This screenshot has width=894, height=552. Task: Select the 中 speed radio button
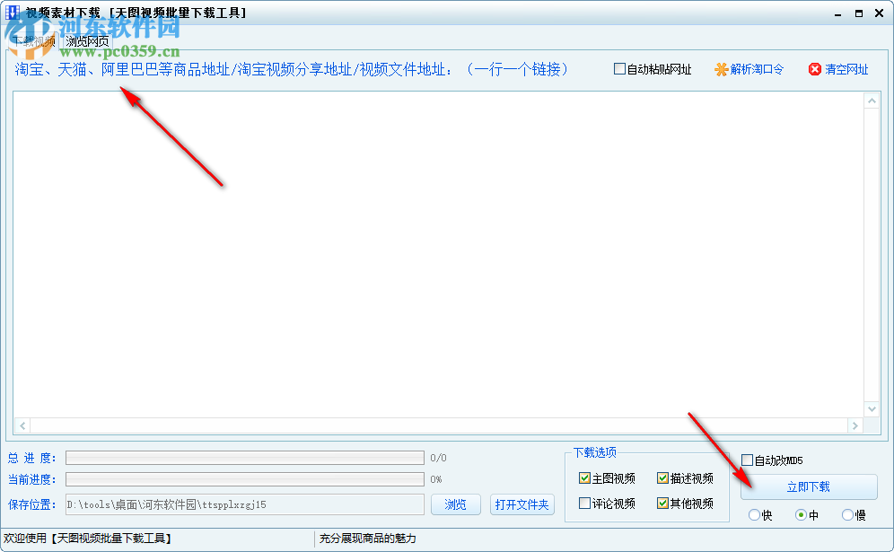[801, 515]
